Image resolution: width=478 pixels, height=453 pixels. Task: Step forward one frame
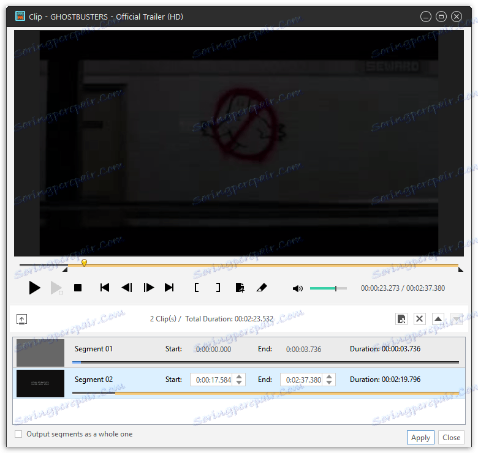click(149, 288)
